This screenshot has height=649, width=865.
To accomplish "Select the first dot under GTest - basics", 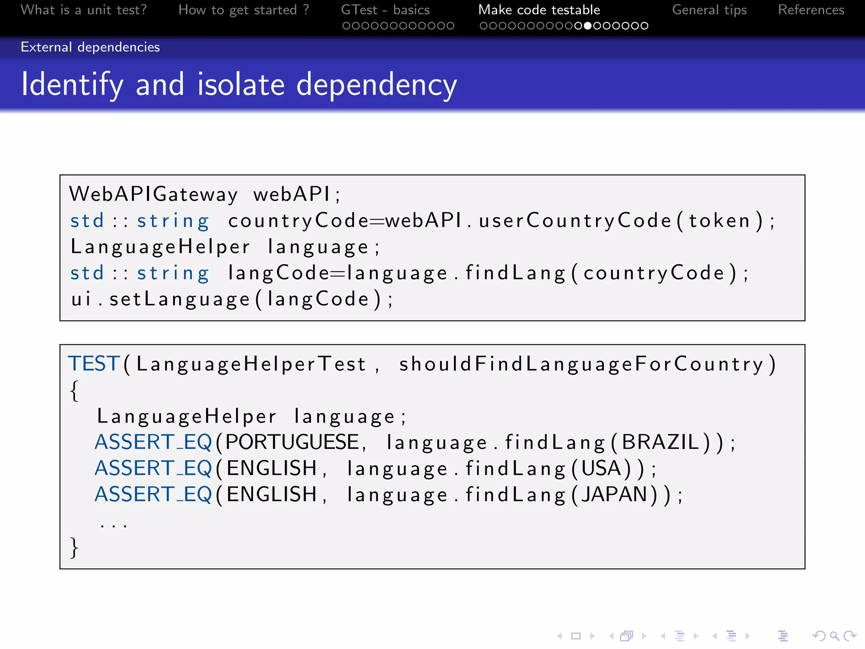I will 346,26.
